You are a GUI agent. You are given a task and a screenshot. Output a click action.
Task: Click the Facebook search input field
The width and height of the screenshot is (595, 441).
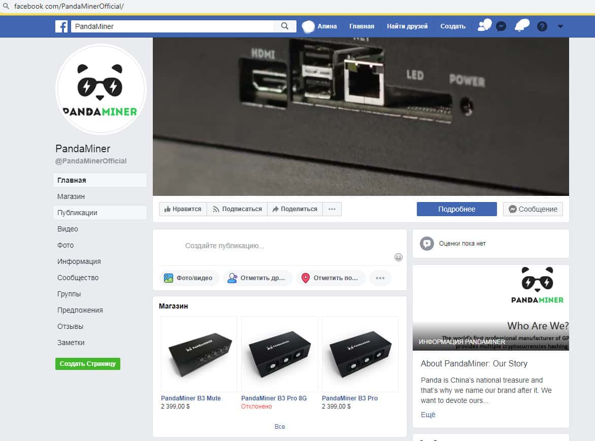click(173, 26)
